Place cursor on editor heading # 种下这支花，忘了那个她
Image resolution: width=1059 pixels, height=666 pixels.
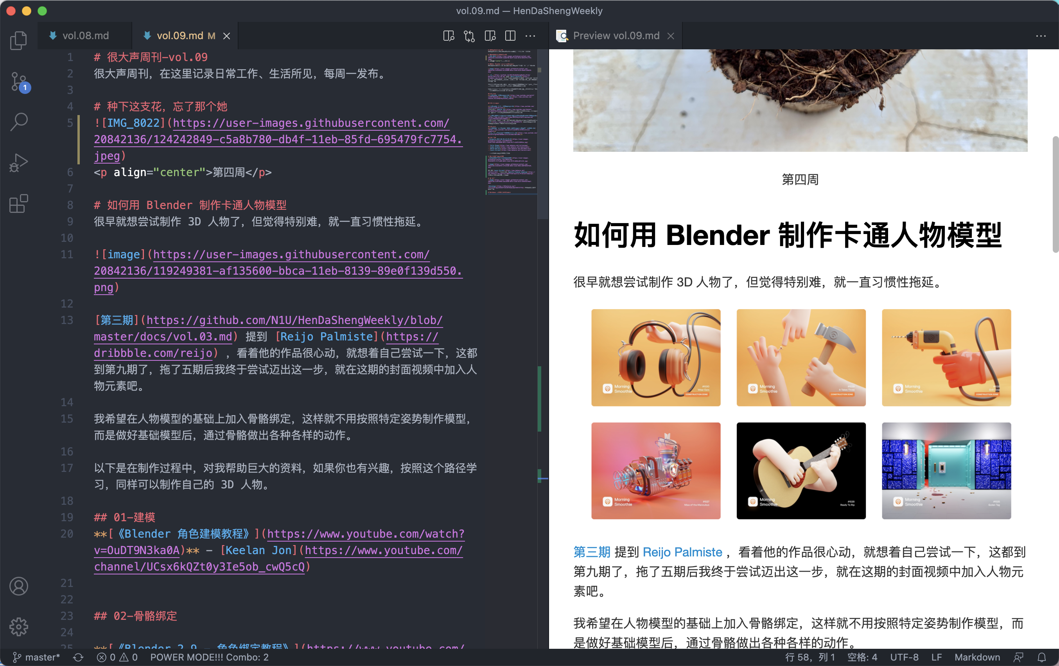(160, 106)
